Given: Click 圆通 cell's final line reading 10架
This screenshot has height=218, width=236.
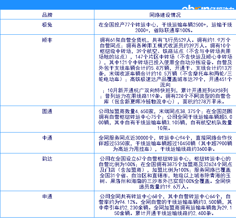Looking at the screenshot, I should tap(165, 127).
